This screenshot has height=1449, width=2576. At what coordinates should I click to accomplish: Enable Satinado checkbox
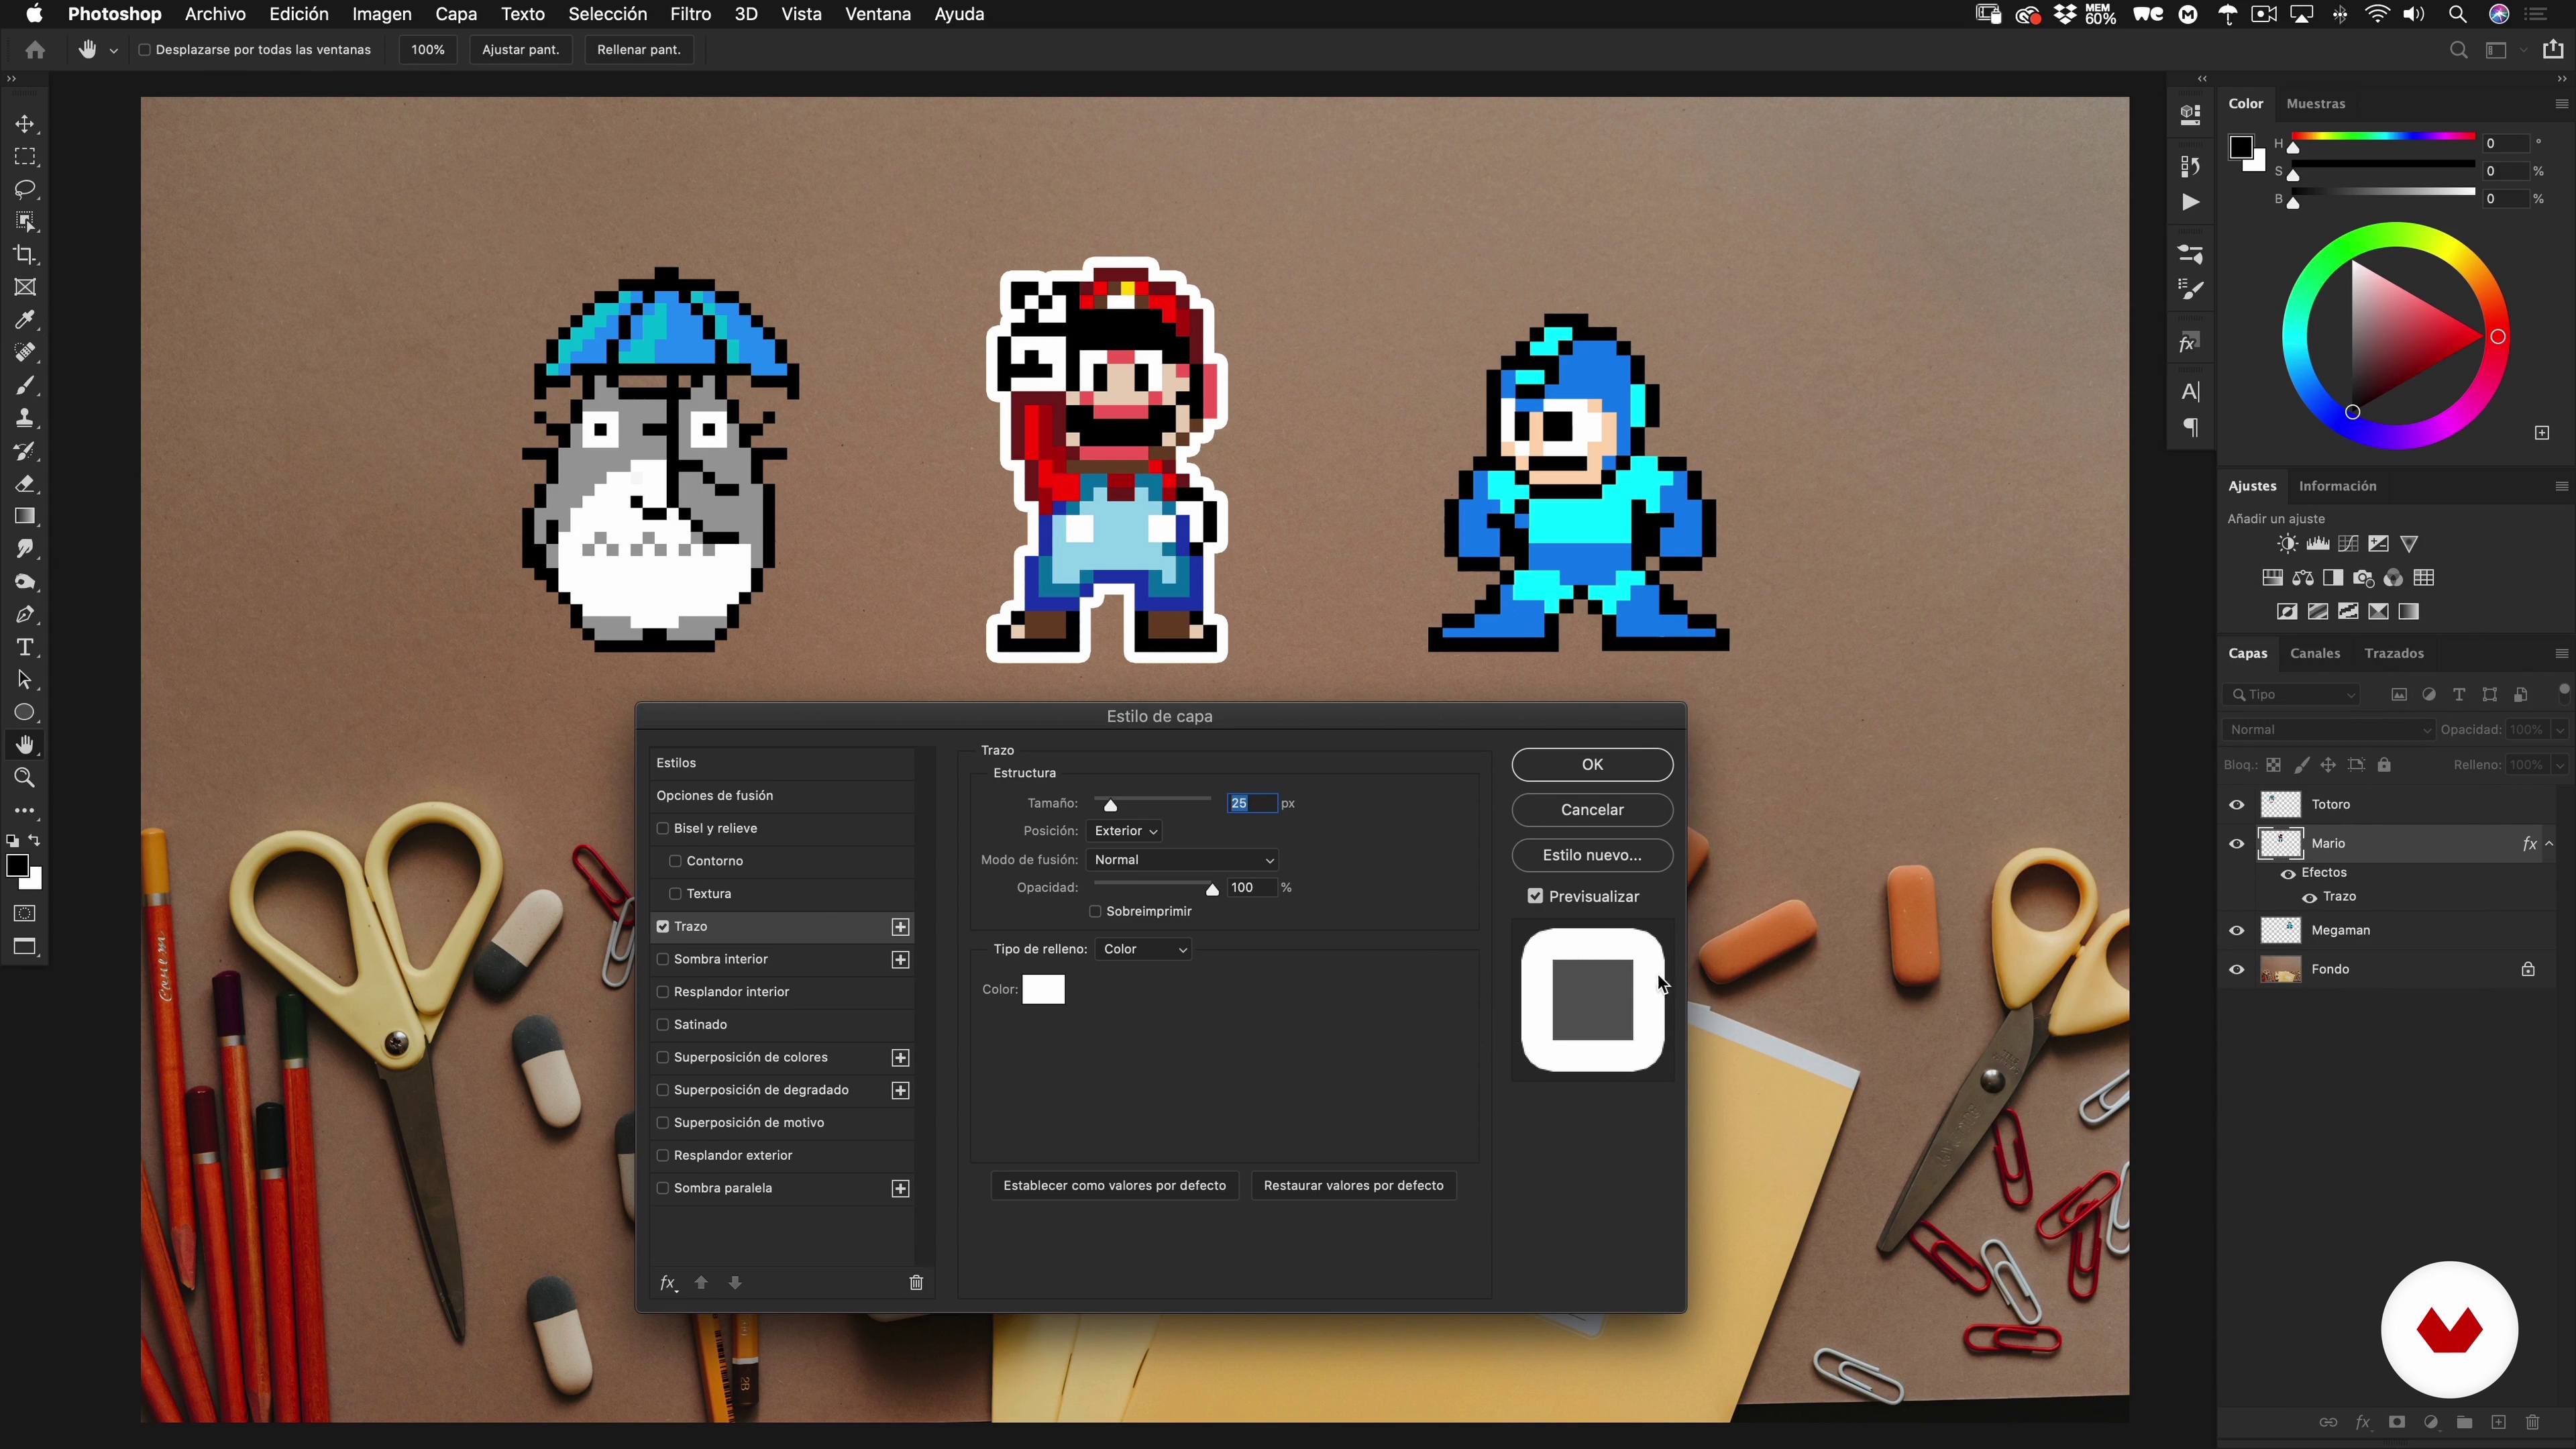pyautogui.click(x=662, y=1025)
